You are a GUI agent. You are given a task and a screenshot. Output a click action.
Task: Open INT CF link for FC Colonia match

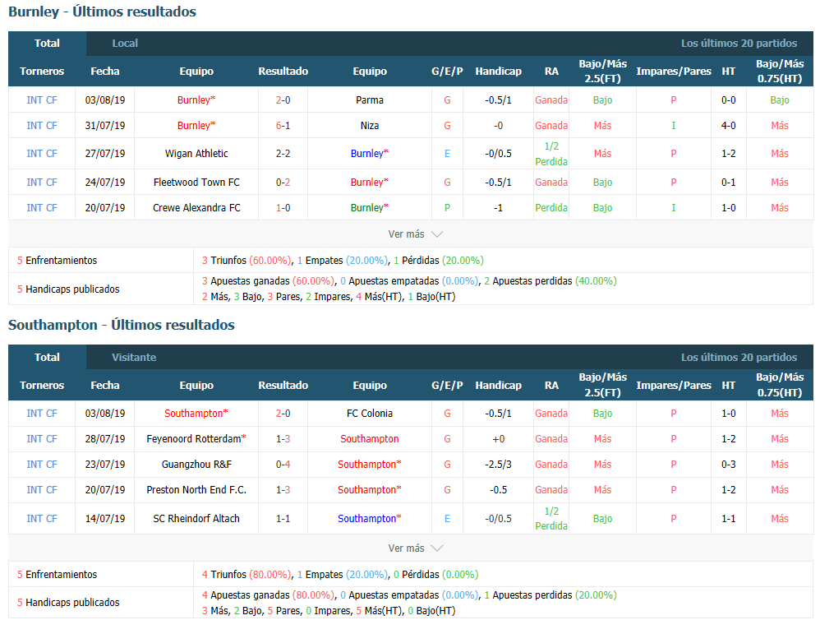point(42,414)
